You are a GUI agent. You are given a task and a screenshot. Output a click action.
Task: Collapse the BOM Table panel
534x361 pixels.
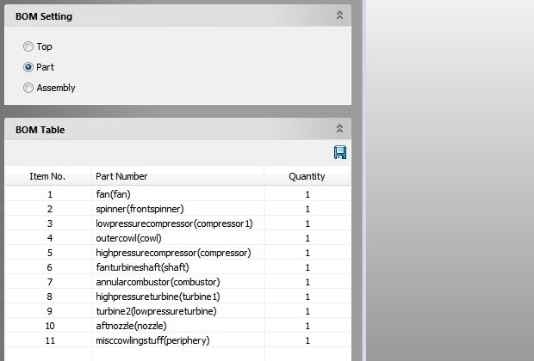(x=339, y=129)
